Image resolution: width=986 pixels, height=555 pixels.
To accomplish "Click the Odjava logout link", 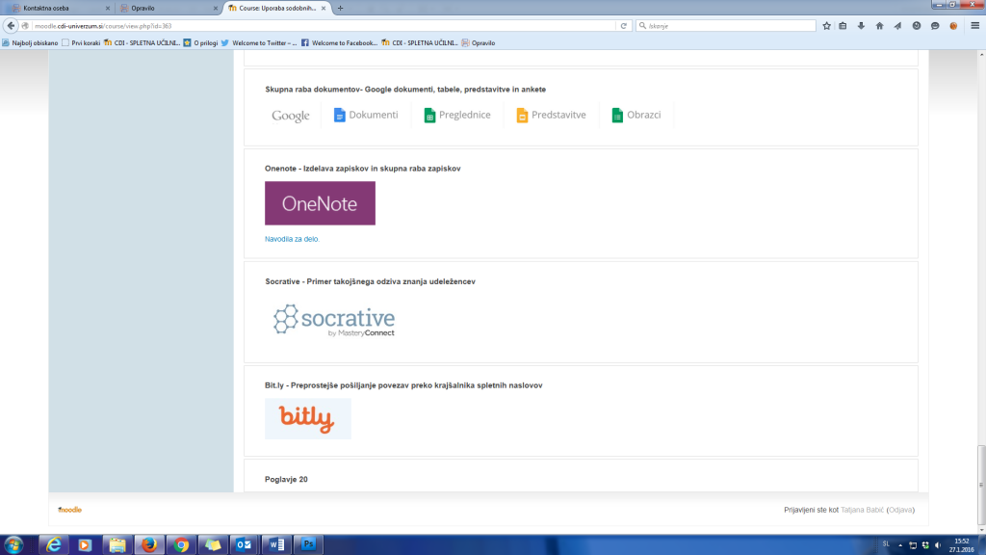I will point(900,509).
